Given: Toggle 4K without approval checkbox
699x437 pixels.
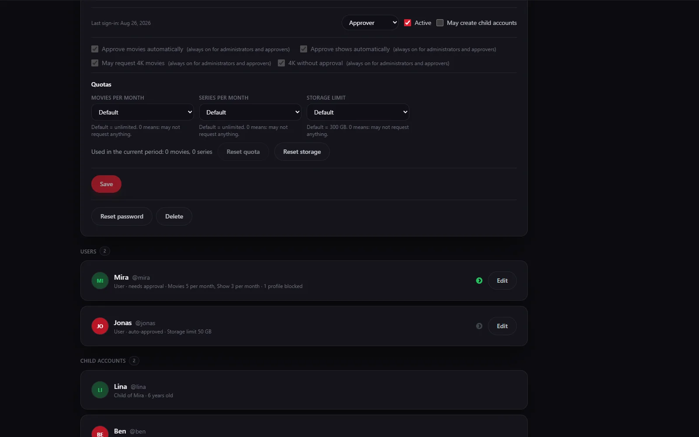Looking at the screenshot, I should click(281, 63).
